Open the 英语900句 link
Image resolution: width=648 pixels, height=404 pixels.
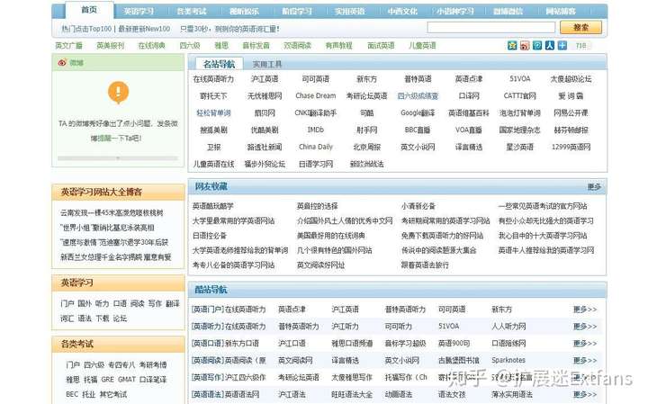coord(454,344)
